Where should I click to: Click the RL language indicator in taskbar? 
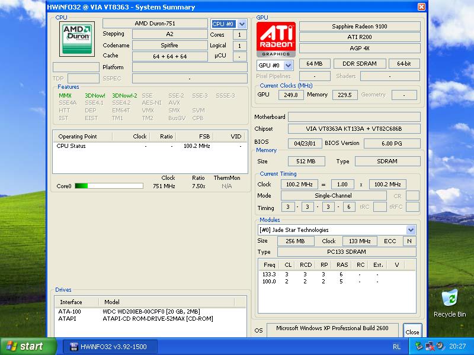(396, 347)
